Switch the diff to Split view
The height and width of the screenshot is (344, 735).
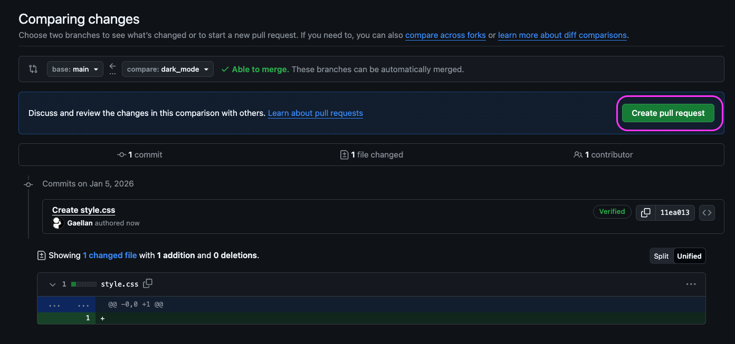[x=661, y=255]
